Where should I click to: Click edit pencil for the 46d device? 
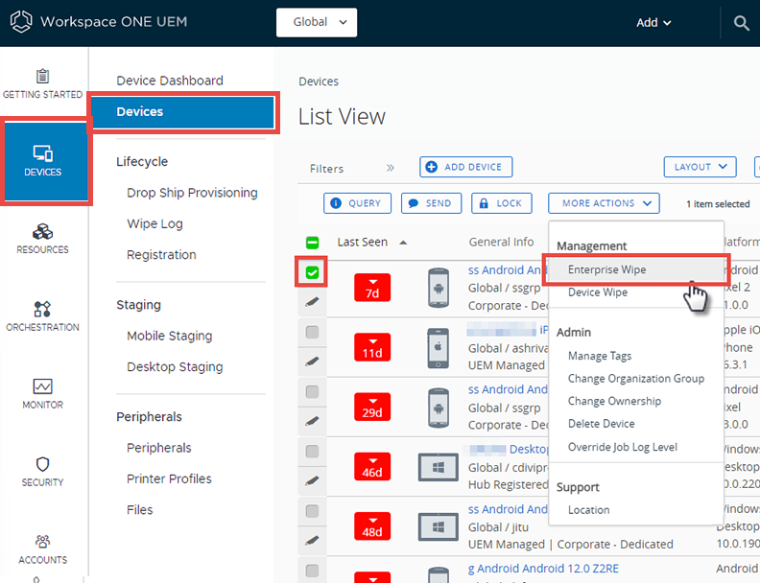pyautogui.click(x=312, y=480)
